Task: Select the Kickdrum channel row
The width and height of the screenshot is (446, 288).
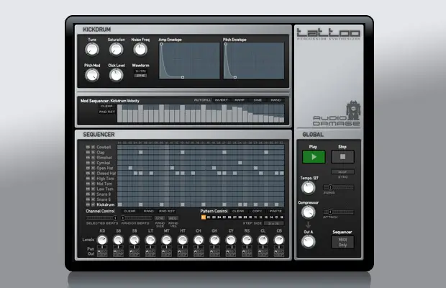Action: 106,204
